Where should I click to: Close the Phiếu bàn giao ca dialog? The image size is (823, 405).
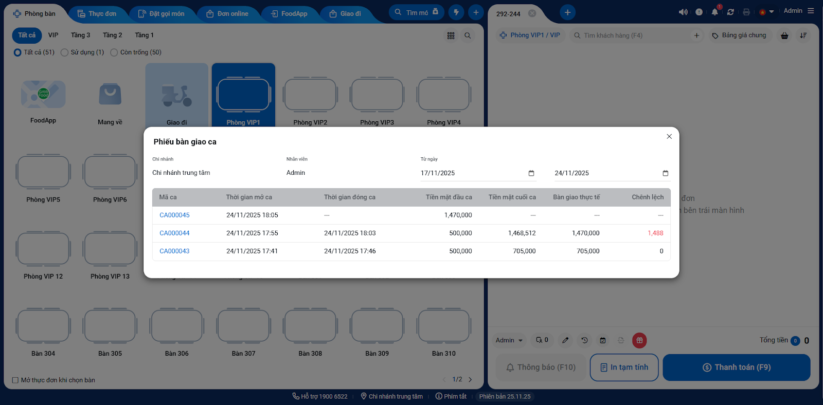point(669,136)
